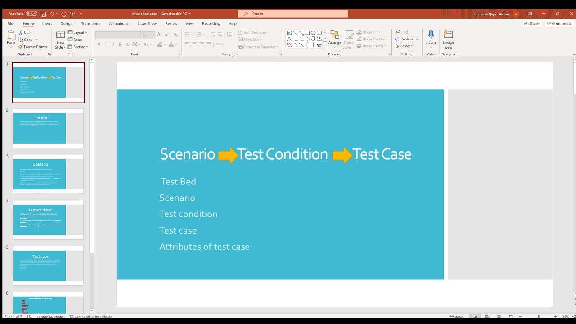Switch to the Slide Show tab
This screenshot has width=576, height=324.
(x=147, y=23)
